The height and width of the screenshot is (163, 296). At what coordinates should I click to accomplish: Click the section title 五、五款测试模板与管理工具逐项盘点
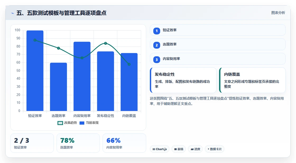point(61,13)
